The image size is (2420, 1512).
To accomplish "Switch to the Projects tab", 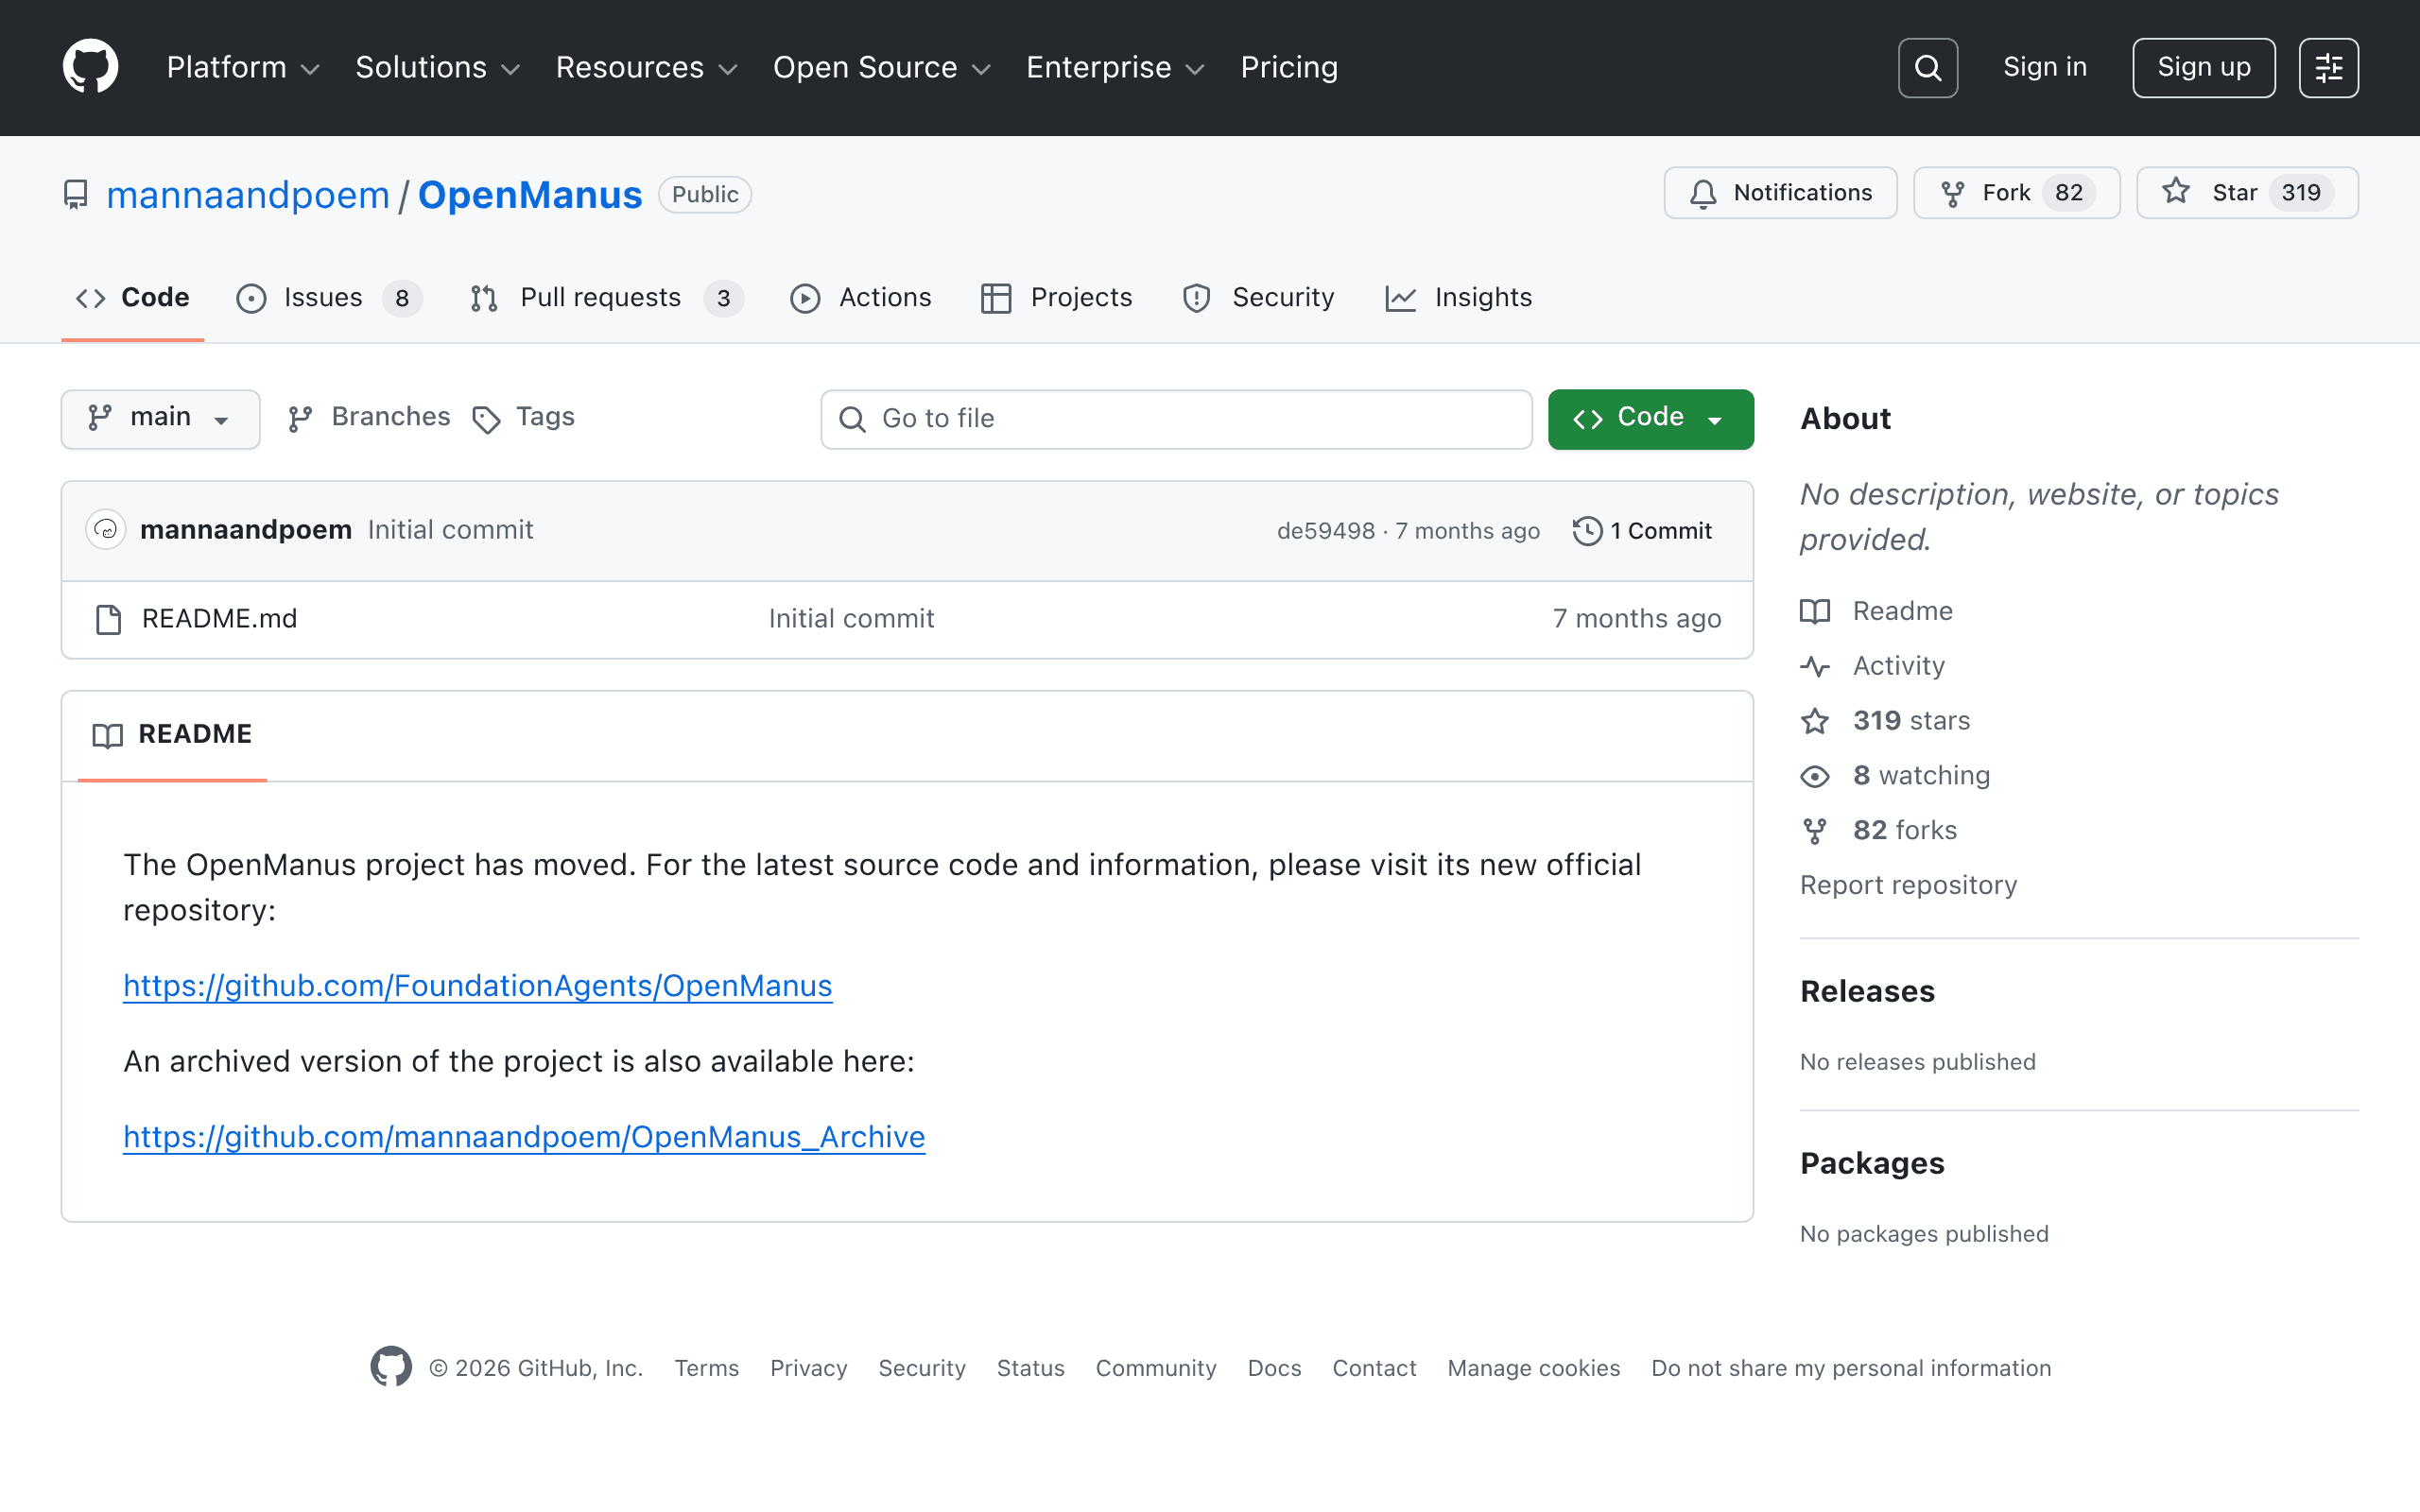I will tap(1056, 298).
